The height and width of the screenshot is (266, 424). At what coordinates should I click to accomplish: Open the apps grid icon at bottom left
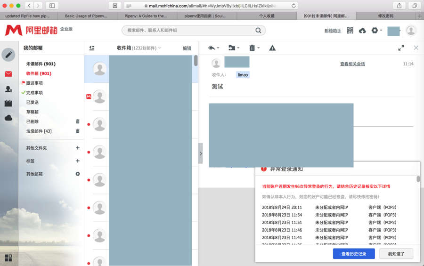click(8, 258)
